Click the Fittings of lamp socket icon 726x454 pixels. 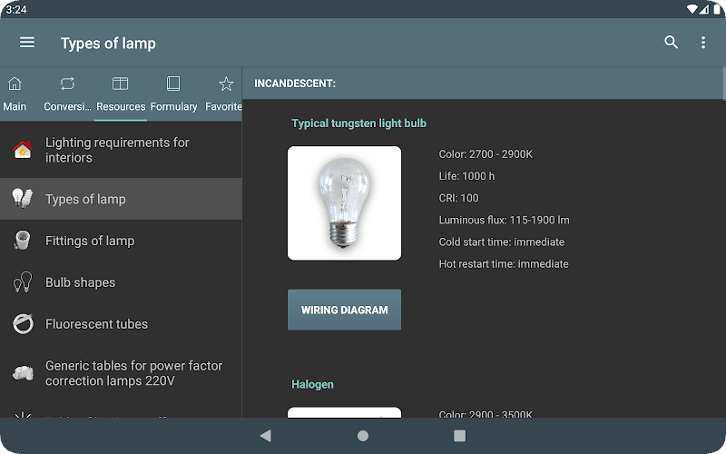pyautogui.click(x=23, y=241)
